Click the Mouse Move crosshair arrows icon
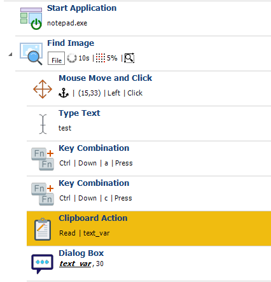 [43, 89]
